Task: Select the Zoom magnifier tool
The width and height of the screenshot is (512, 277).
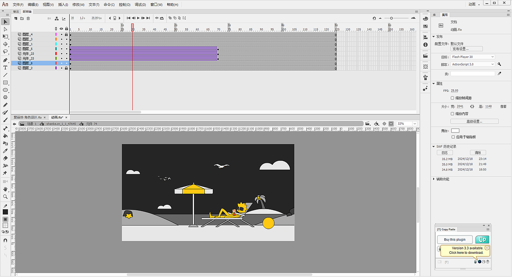Action: [5, 196]
